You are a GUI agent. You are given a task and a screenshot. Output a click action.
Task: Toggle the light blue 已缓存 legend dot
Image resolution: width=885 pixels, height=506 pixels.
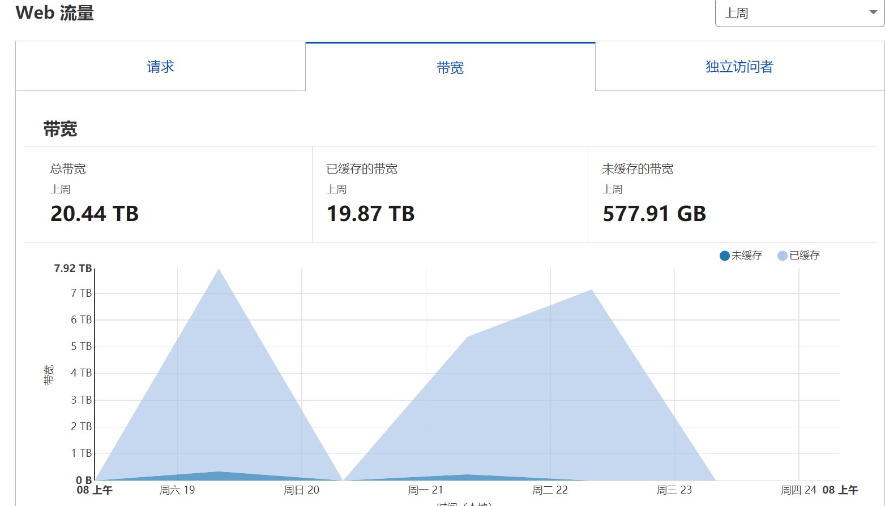click(783, 256)
